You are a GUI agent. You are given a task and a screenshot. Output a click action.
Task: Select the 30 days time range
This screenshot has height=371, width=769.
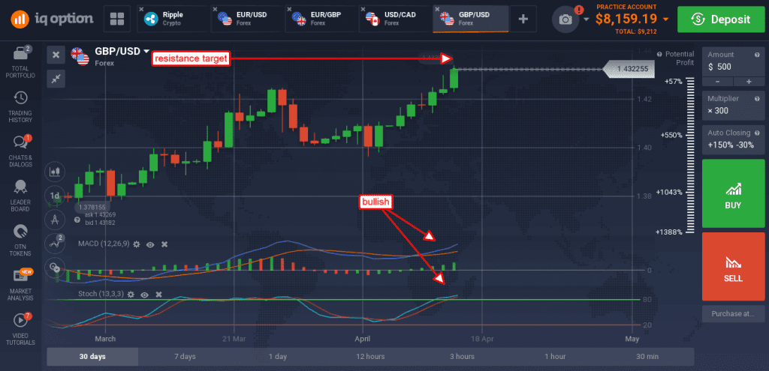click(92, 356)
